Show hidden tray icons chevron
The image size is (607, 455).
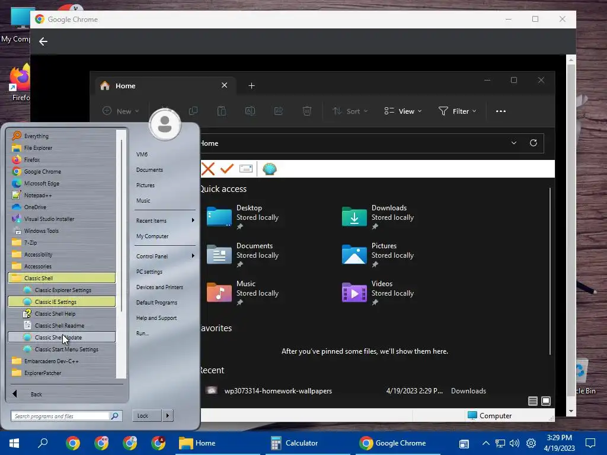[x=486, y=443]
